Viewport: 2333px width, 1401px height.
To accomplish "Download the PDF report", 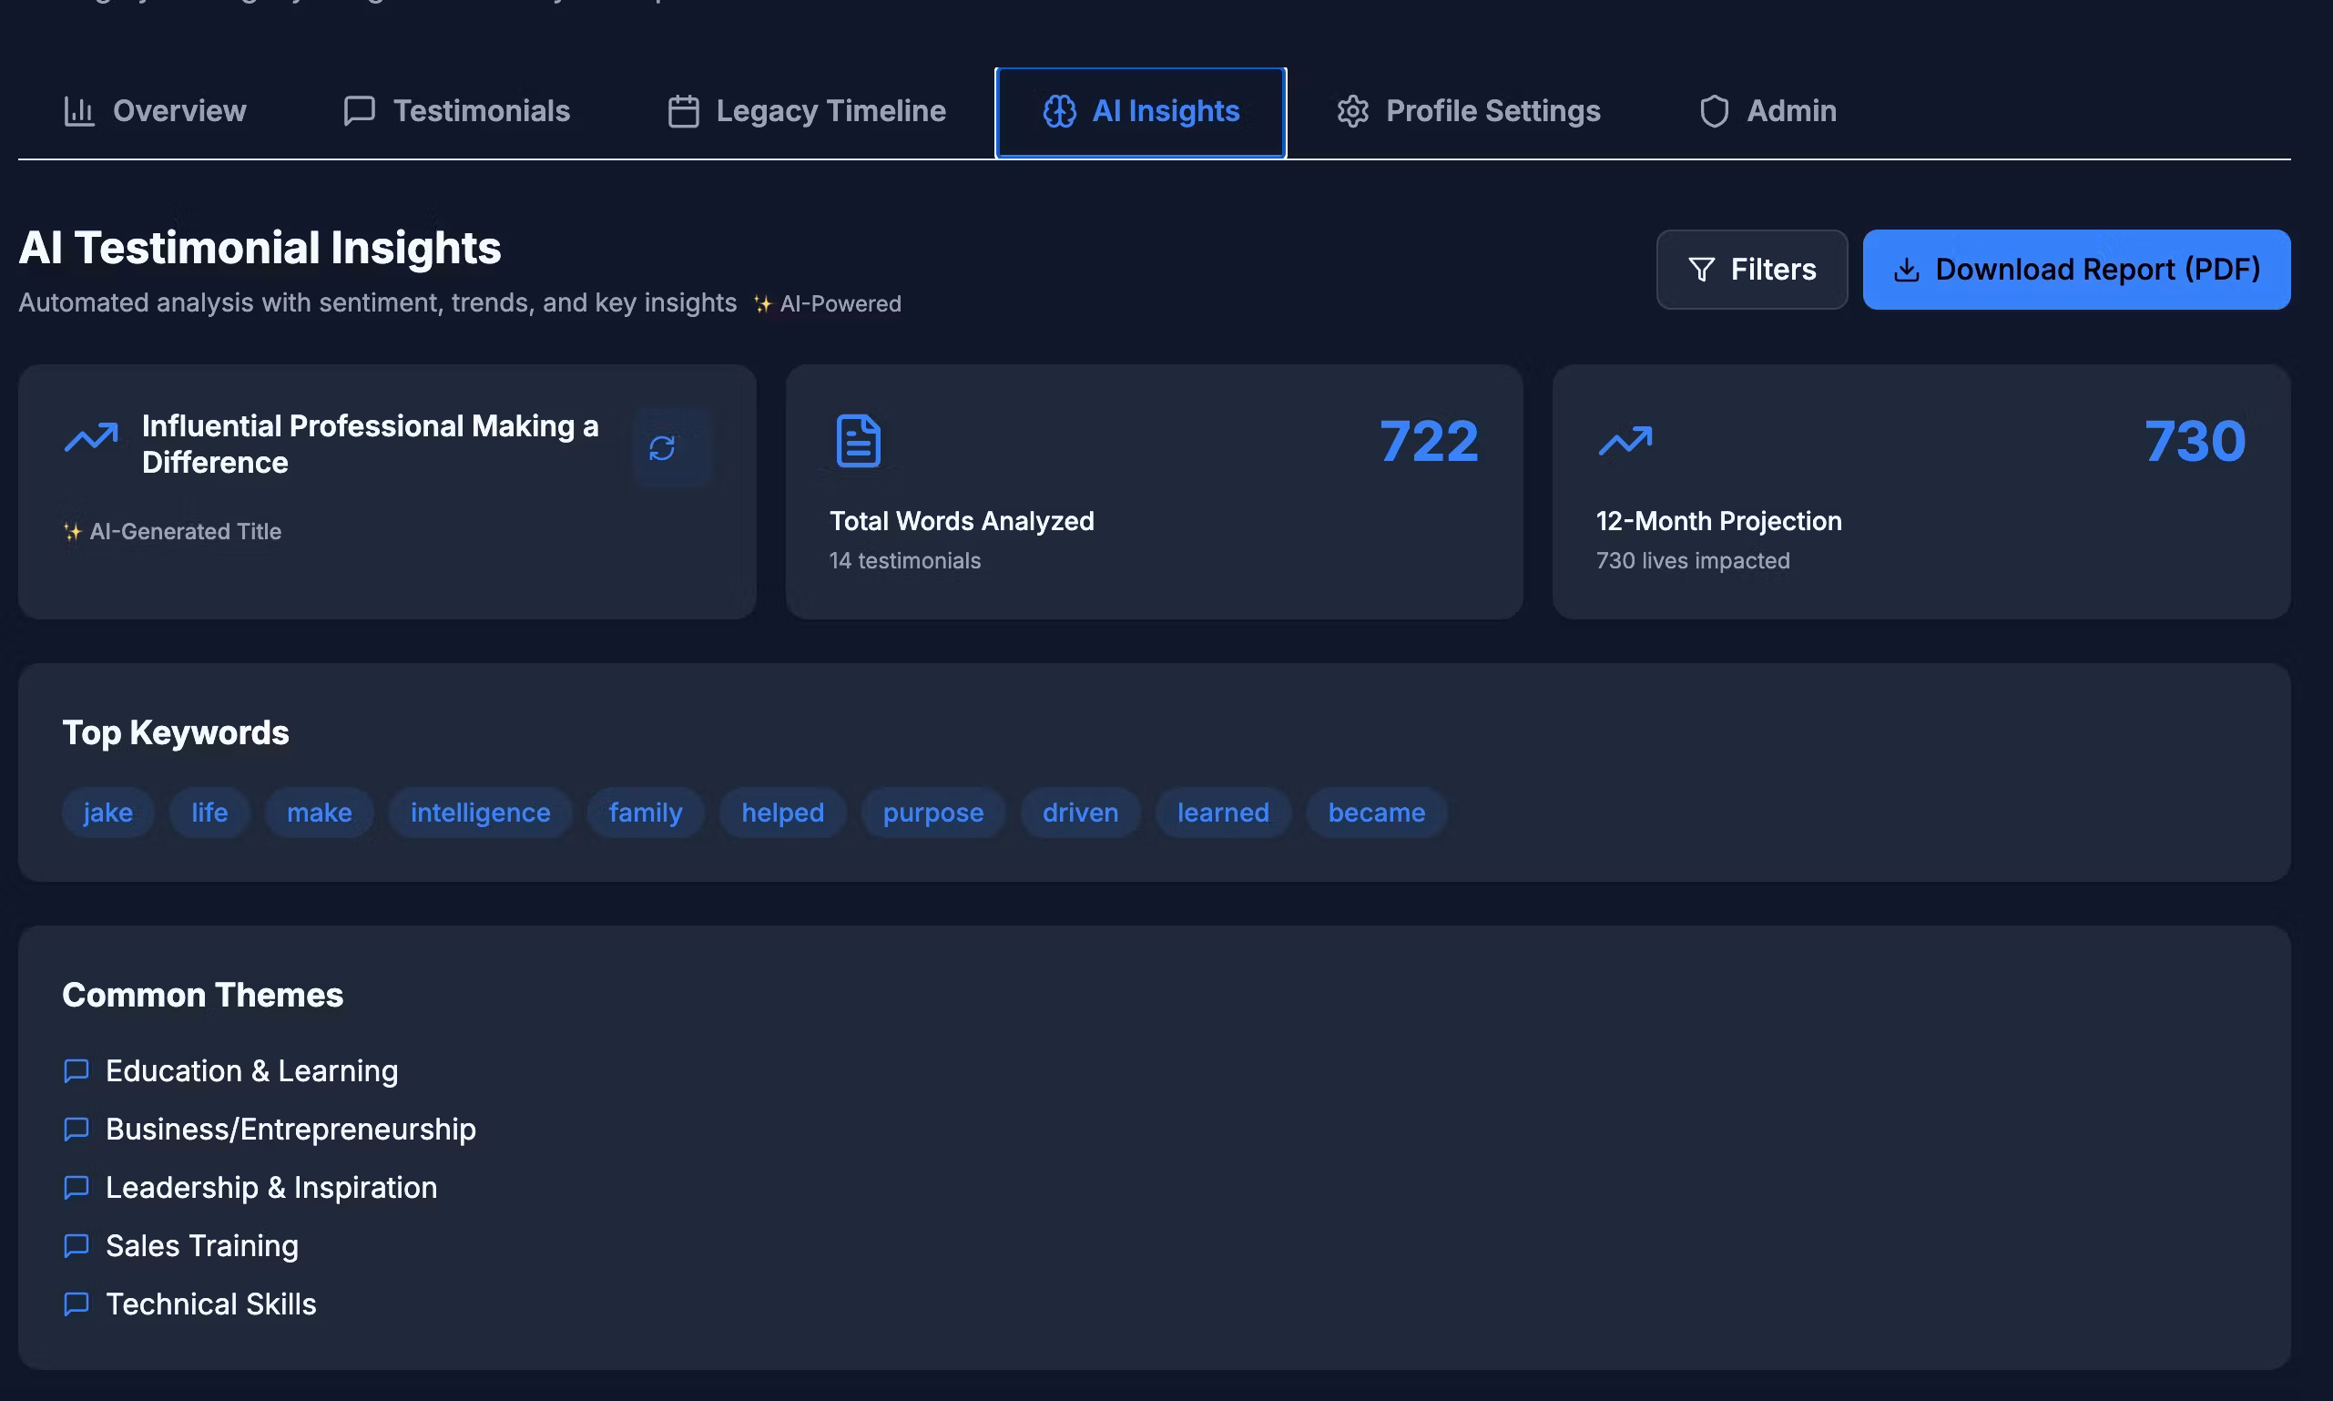I will click(x=2076, y=270).
